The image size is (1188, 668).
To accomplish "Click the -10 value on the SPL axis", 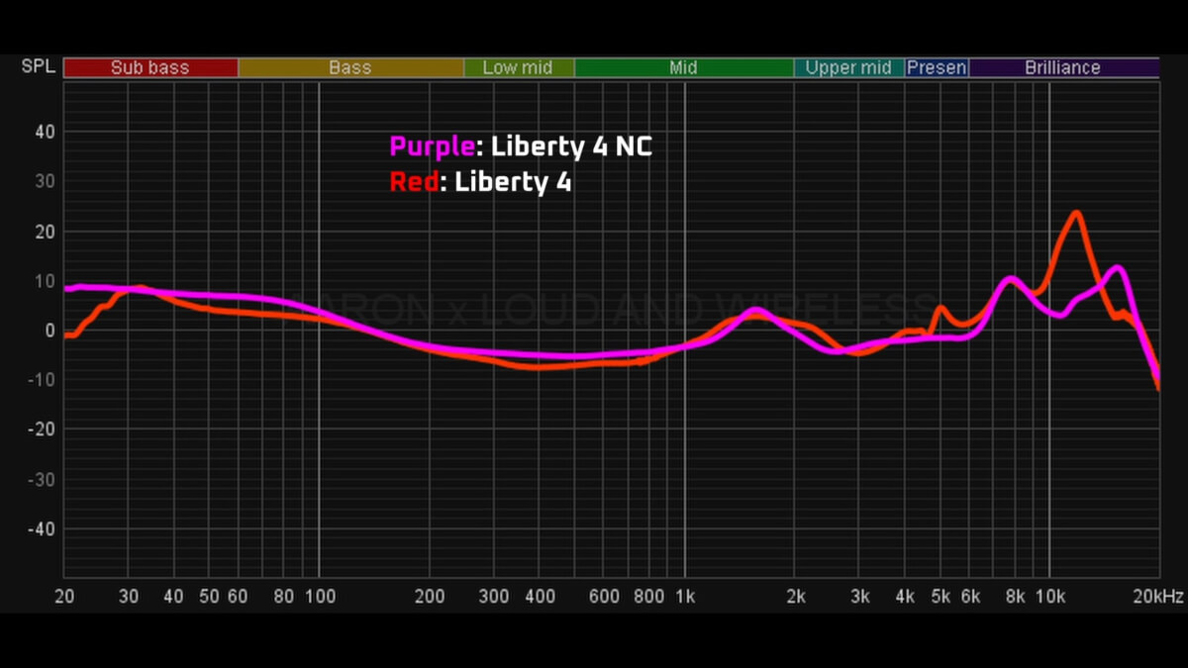I will 42,380.
